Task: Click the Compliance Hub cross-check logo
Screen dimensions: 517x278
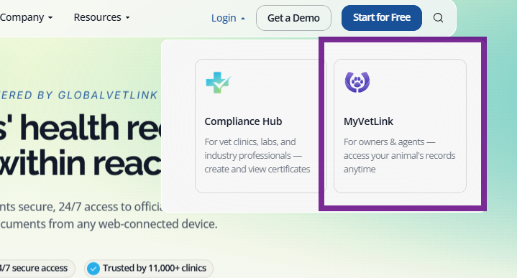Action: pos(219,83)
